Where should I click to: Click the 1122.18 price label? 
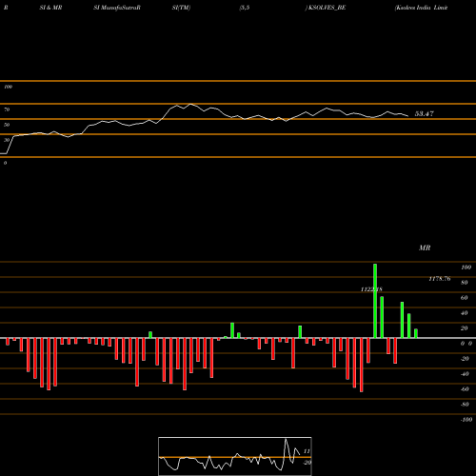371,289
